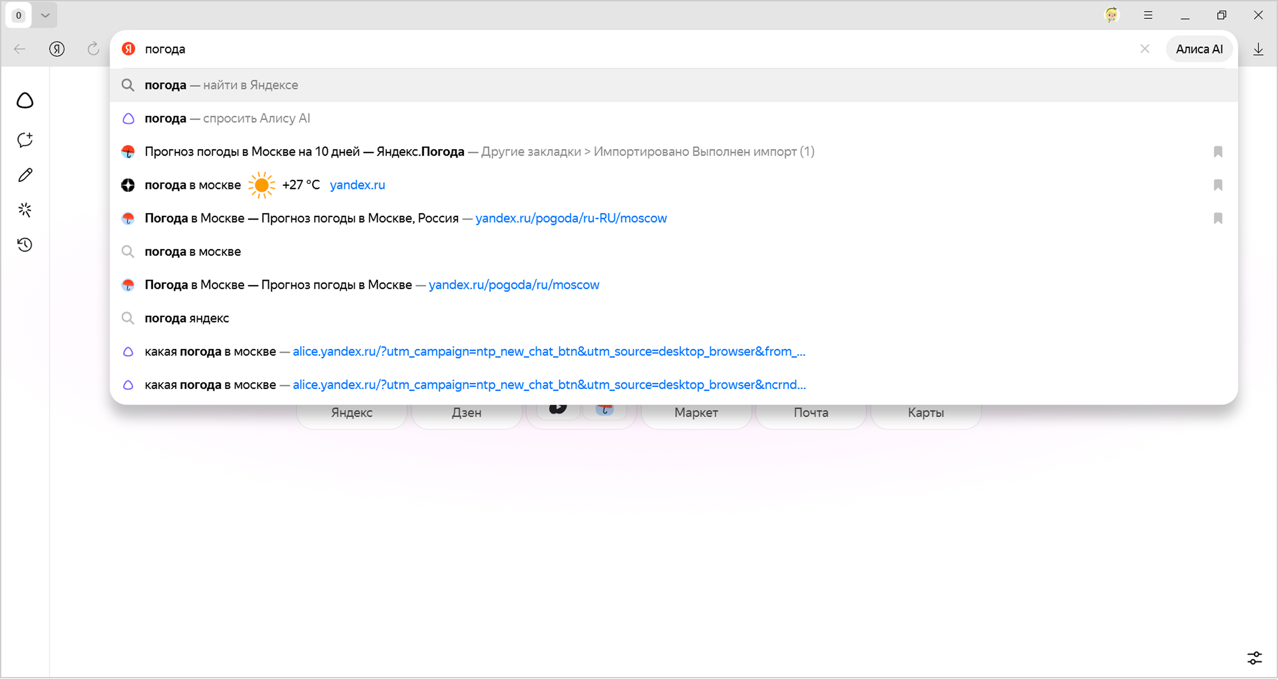This screenshot has height=680, width=1278.
Task: Open Alice assistant in the sidebar
Action: click(x=25, y=101)
